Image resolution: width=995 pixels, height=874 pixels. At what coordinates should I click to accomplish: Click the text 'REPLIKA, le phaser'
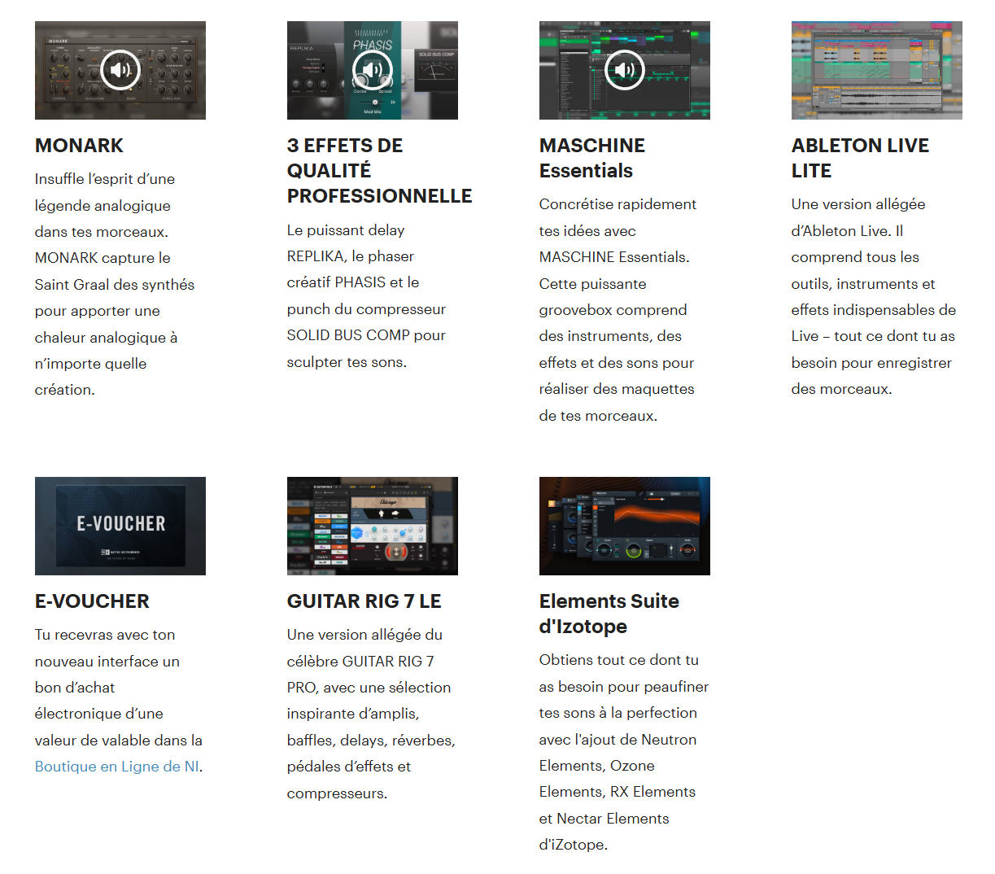(351, 256)
